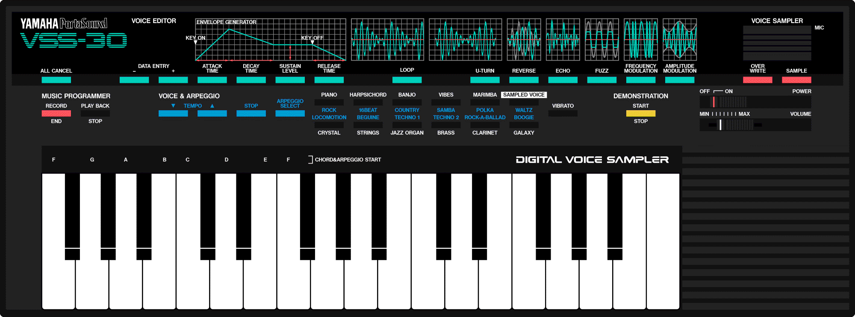Select the U-Turn waveform display
Image resolution: width=855 pixels, height=317 pixels.
click(466, 40)
